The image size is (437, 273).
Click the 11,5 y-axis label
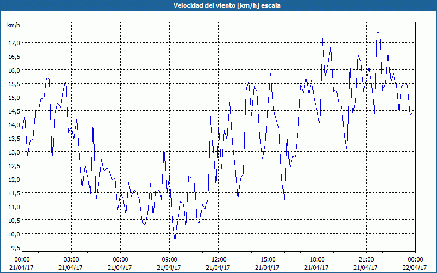point(15,193)
